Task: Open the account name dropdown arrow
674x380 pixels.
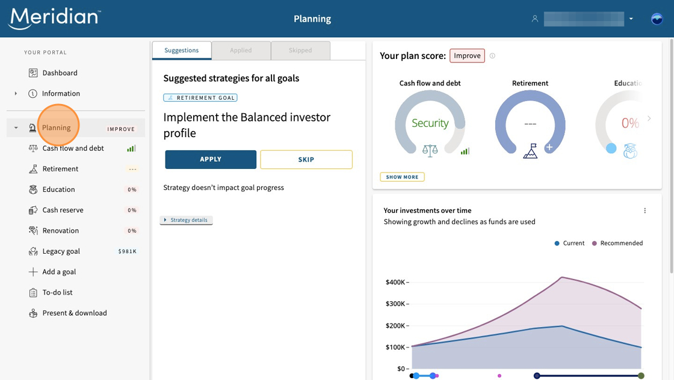Action: pos(631,19)
